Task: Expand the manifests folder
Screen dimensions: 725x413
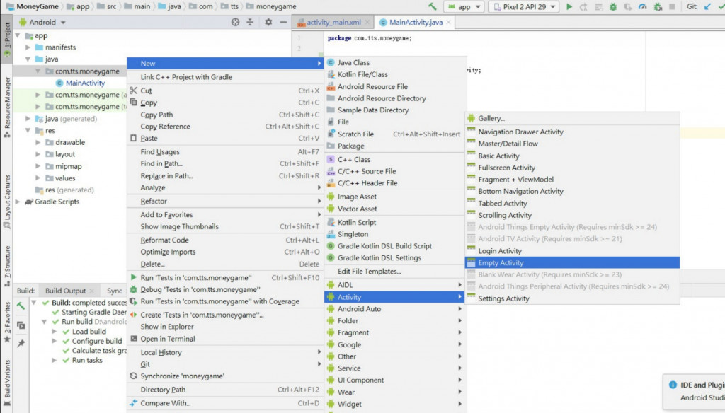Action: click(28, 47)
